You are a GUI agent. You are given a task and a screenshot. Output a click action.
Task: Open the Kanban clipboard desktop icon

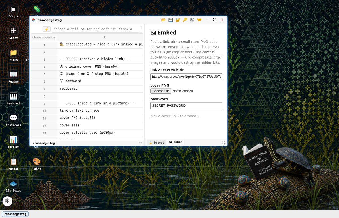click(x=13, y=164)
